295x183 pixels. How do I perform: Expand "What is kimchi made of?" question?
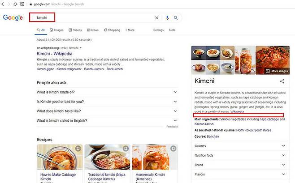pyautogui.click(x=175, y=92)
